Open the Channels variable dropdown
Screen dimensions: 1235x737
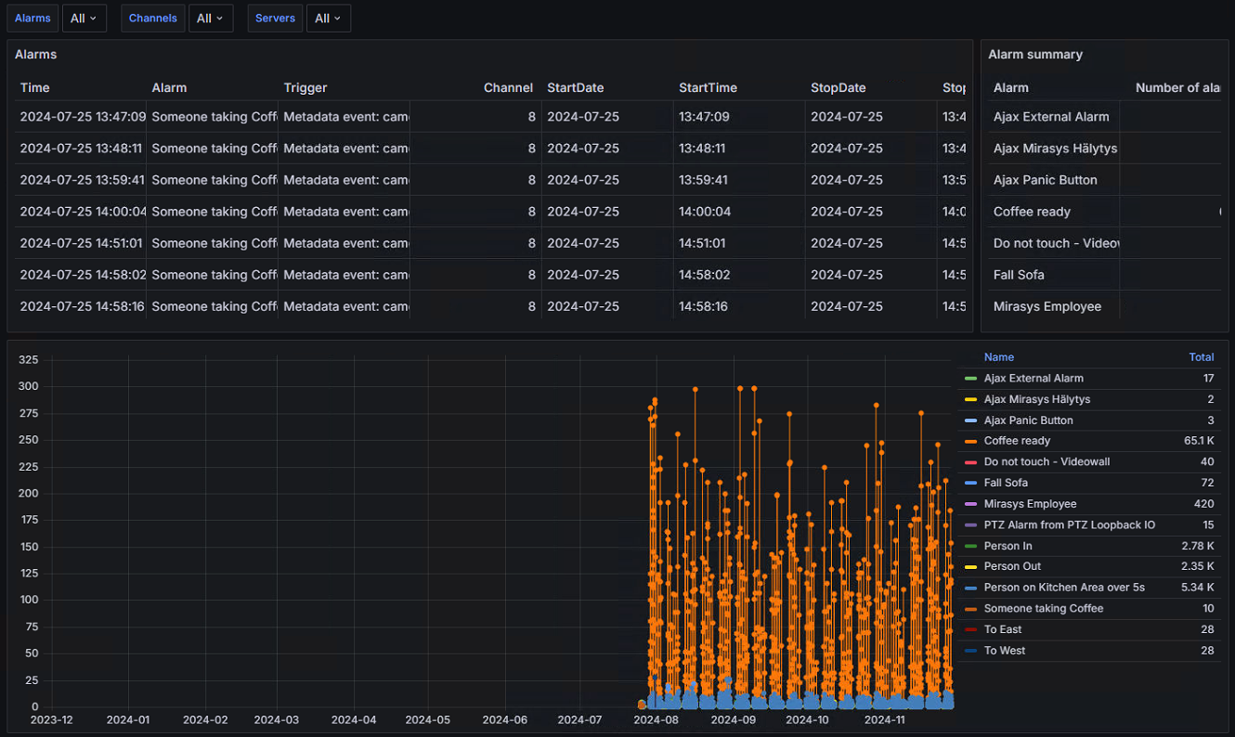click(x=211, y=19)
